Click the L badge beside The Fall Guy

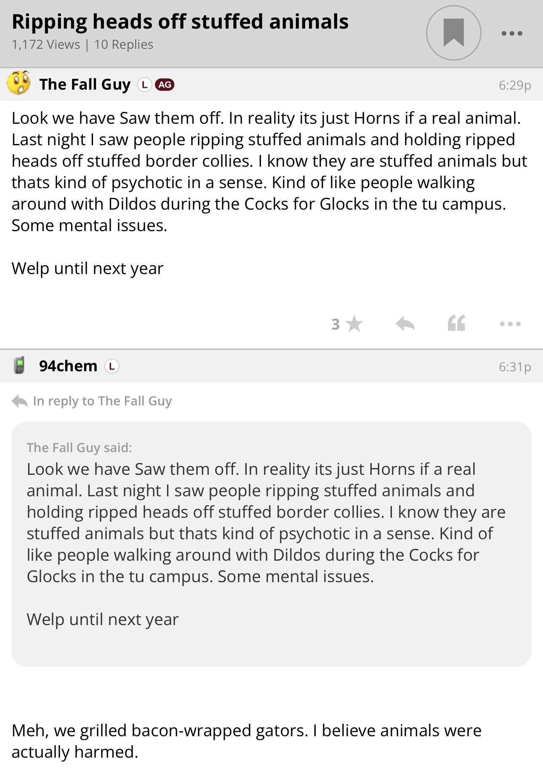pos(144,85)
